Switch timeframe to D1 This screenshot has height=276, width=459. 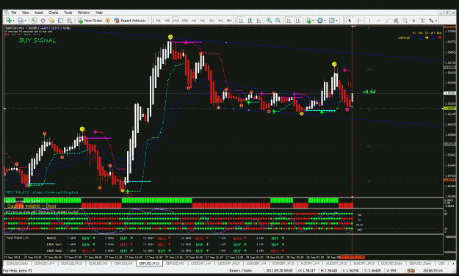click(212, 21)
